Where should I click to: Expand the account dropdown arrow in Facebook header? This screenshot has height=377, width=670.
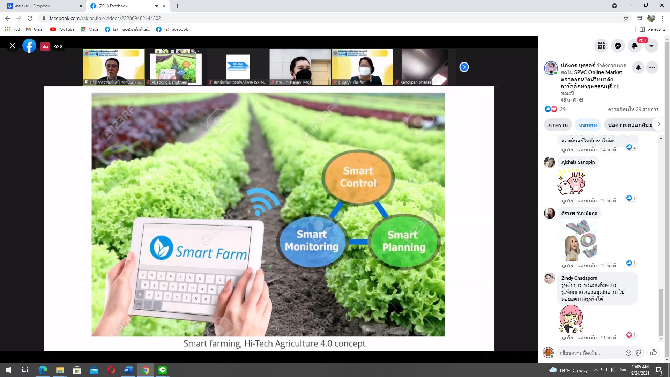point(651,46)
